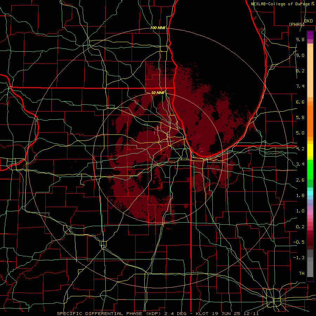Screen dimensions: 316x316
Task: Click the "-0.5" value on the color scale
Action: (299, 242)
